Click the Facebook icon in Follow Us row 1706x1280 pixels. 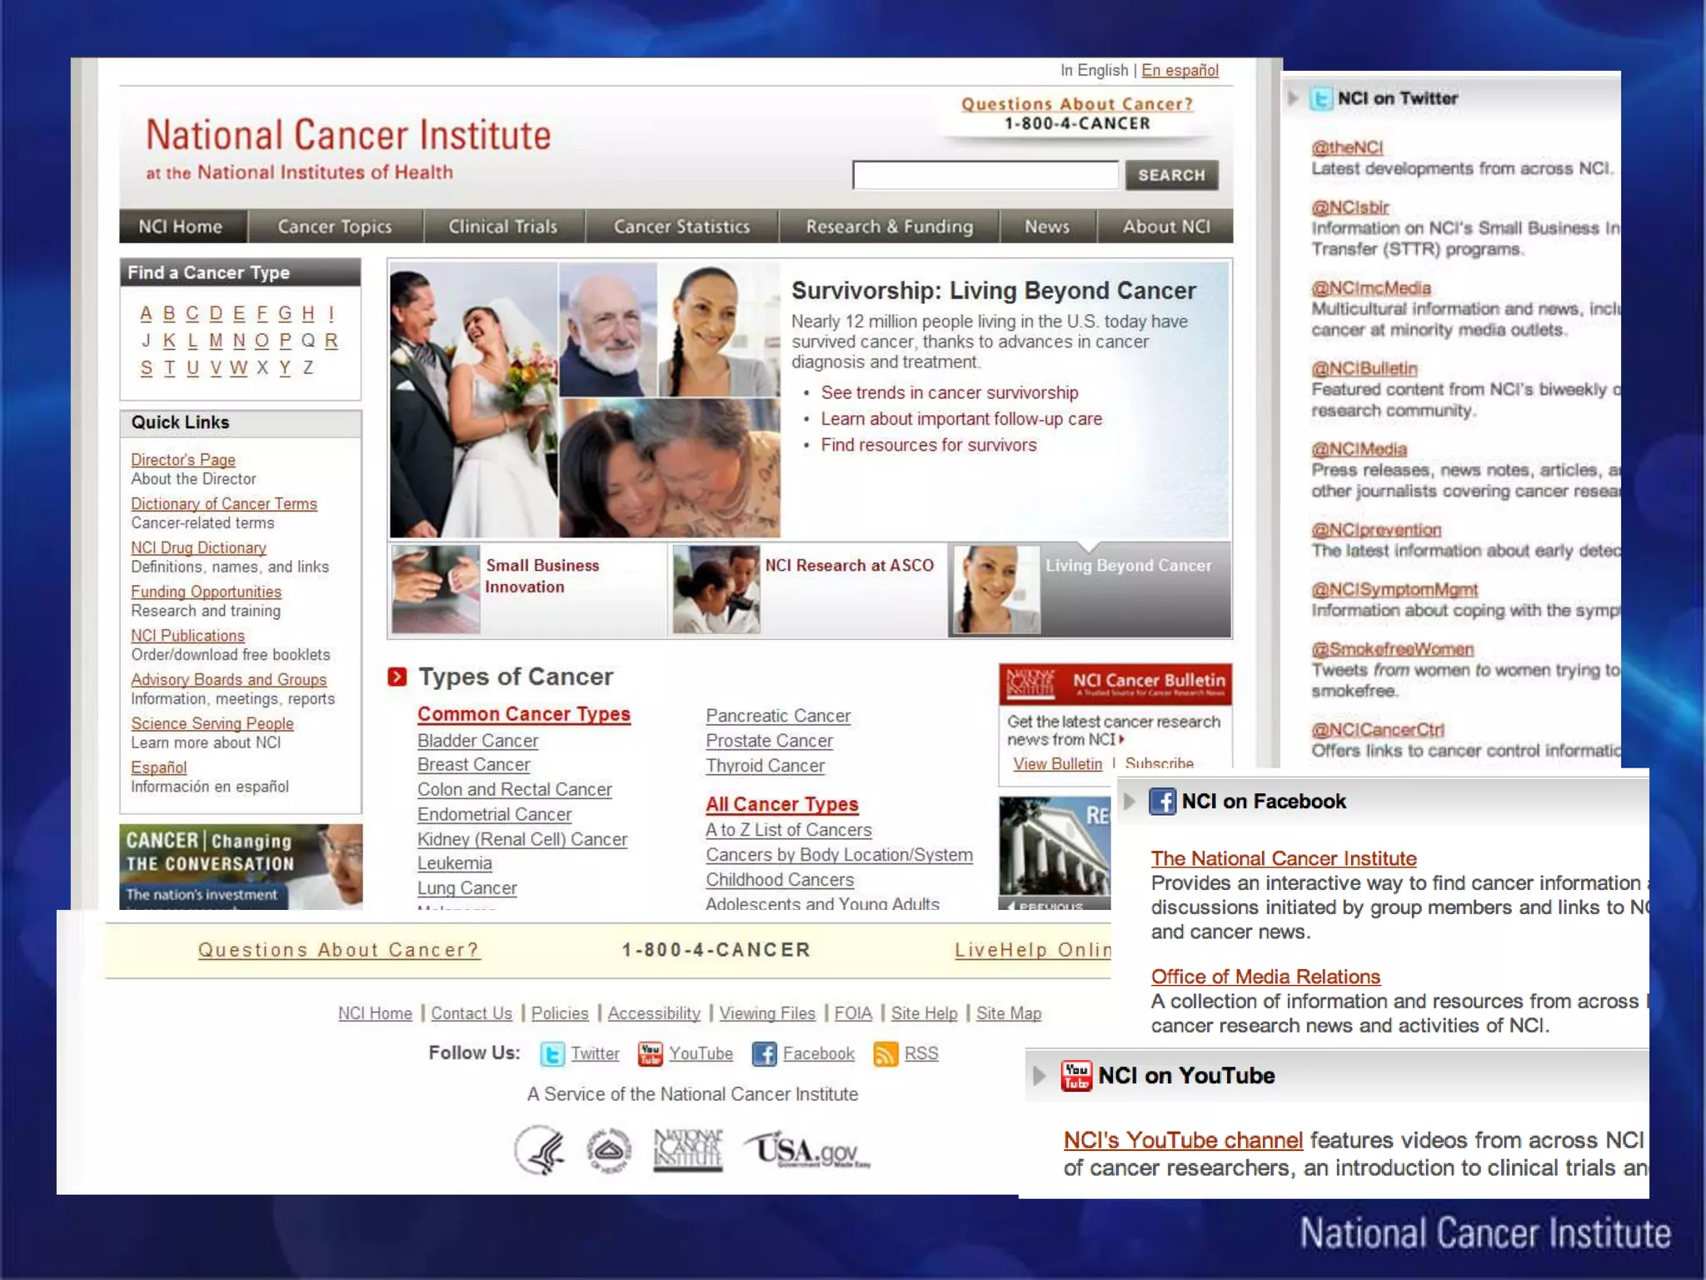[x=764, y=1054]
